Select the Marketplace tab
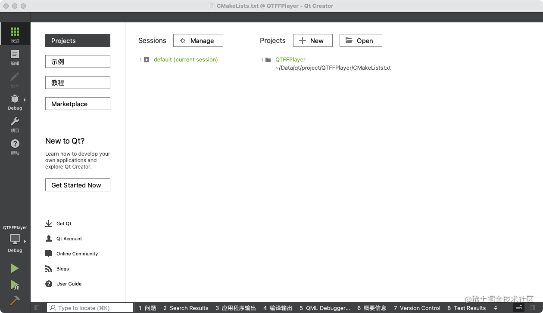The height and width of the screenshot is (313, 543). click(x=78, y=104)
